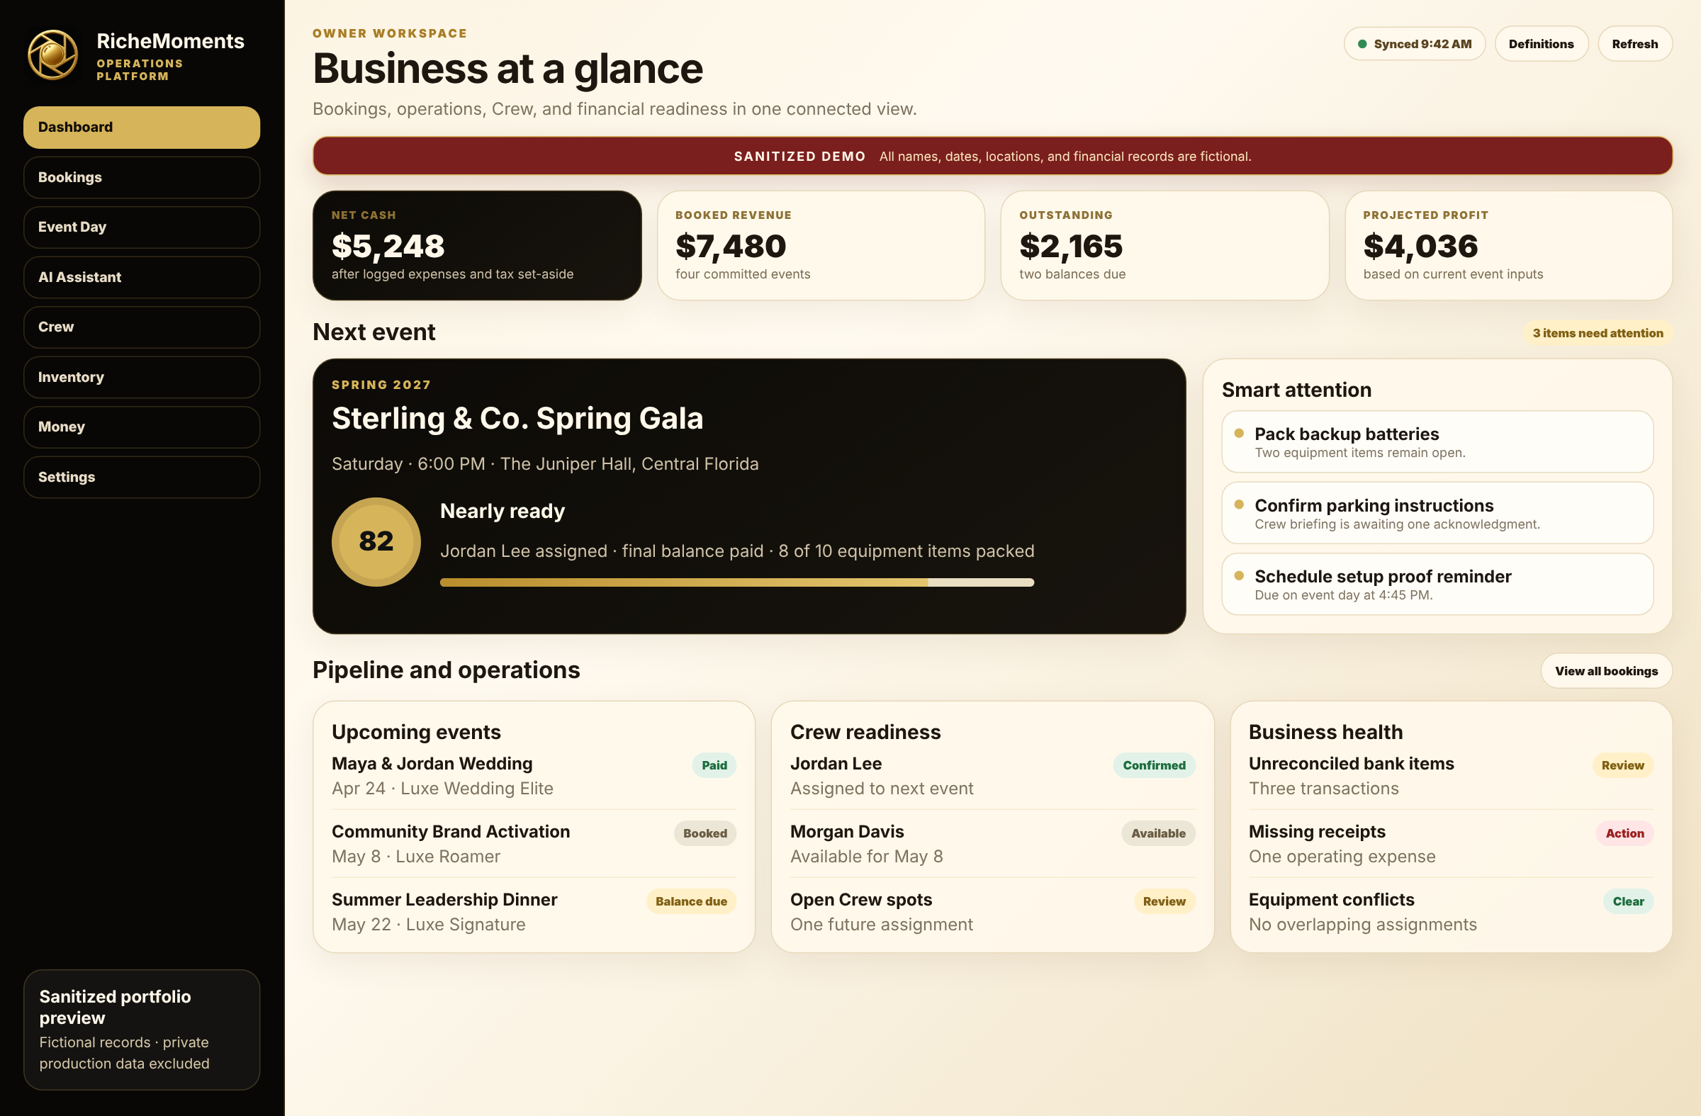This screenshot has height=1116, width=1701.
Task: Click the Confirmed badge for Jordan Lee
Action: click(1154, 765)
